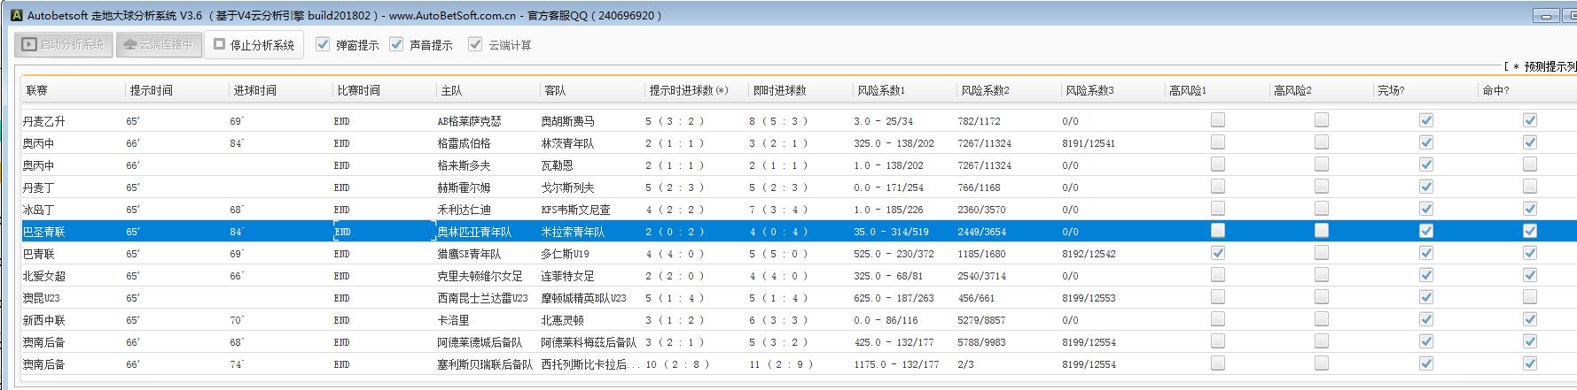Click the 提示时间 column header
This screenshot has width=1577, height=390.
(152, 90)
